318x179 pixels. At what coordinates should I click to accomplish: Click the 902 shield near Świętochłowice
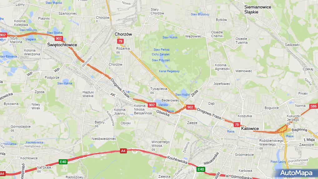pyautogui.click(x=59, y=38)
